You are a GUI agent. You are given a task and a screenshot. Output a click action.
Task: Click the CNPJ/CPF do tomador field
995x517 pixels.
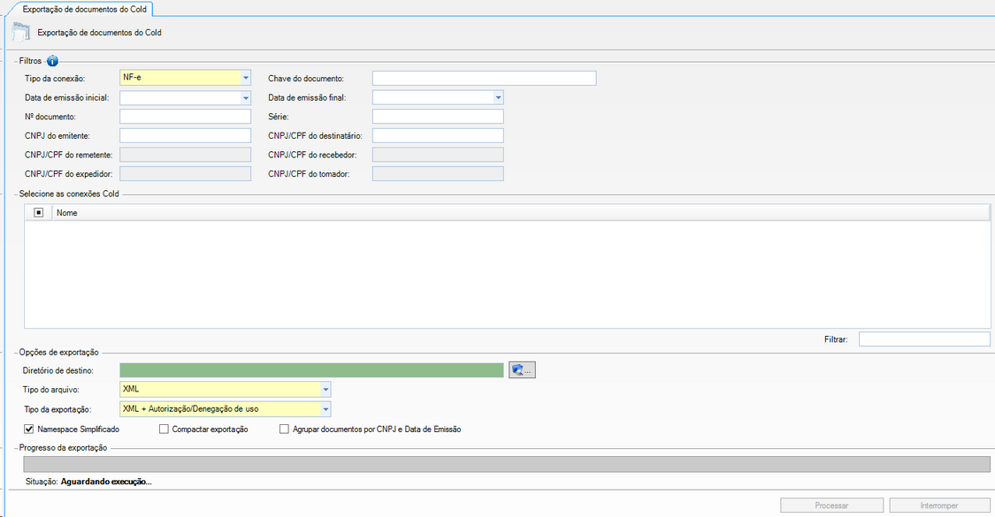click(x=438, y=174)
